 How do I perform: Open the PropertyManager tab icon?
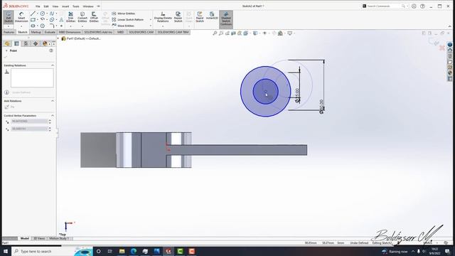click(16, 43)
